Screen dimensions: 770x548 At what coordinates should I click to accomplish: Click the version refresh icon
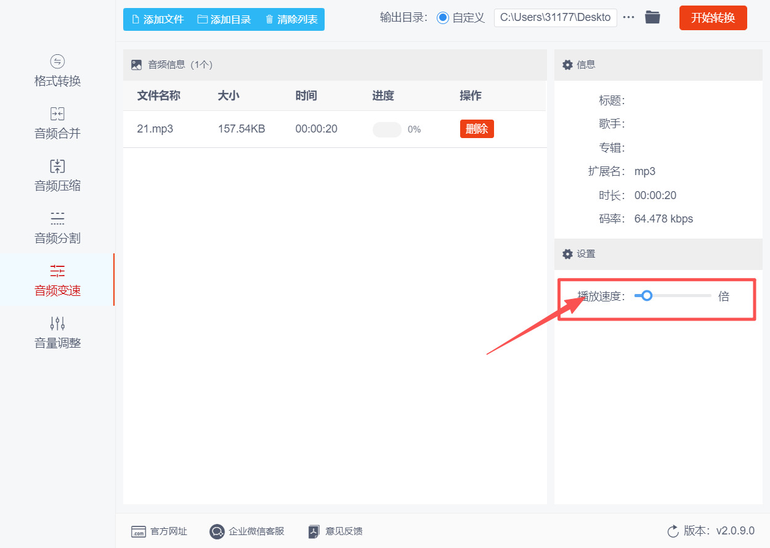[673, 531]
